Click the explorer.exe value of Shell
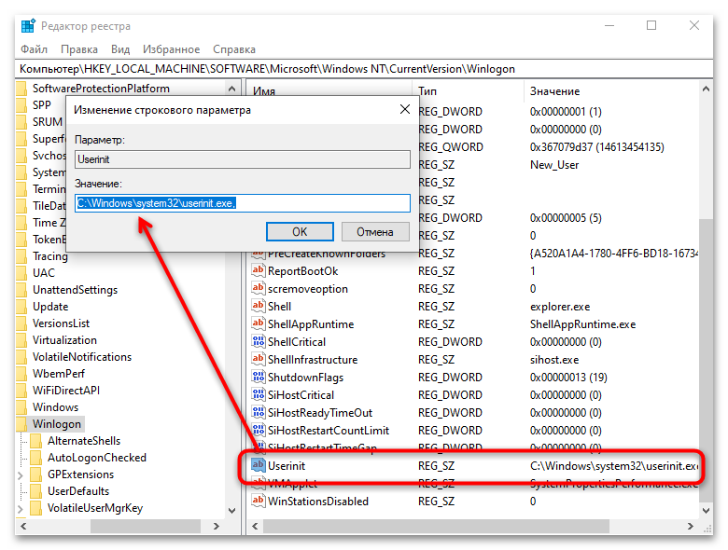Image resolution: width=728 pixels, height=550 pixels. pos(560,307)
